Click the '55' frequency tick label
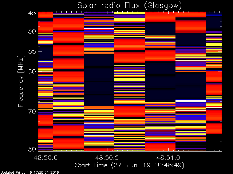Image resolution: width=233 pixels, height=174 pixels. pyautogui.click(x=32, y=51)
